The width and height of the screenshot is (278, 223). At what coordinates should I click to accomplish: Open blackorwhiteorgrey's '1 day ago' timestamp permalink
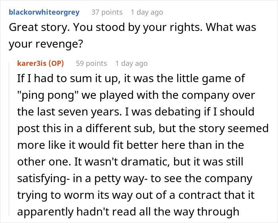click(x=147, y=12)
